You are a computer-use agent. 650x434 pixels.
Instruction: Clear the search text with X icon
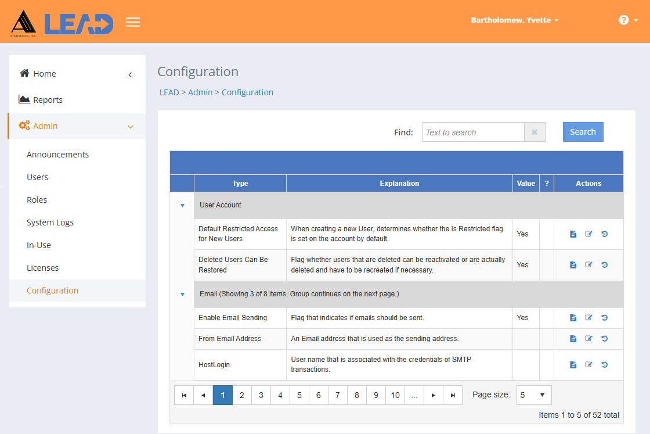[x=535, y=132]
